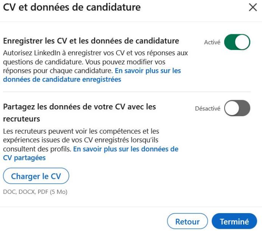Enable sharing CV data with recruiters switch

pyautogui.click(x=237, y=108)
